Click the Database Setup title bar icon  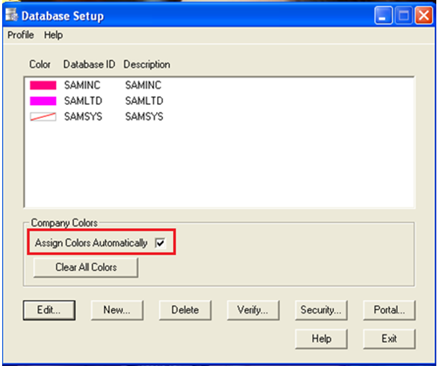coord(12,15)
